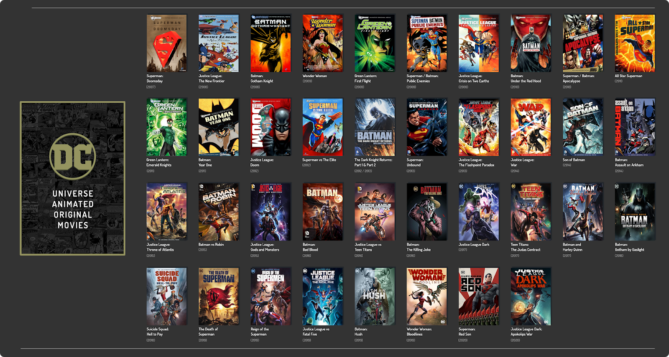Choose the Batman: Under the Red Hood poster

pos(531,43)
